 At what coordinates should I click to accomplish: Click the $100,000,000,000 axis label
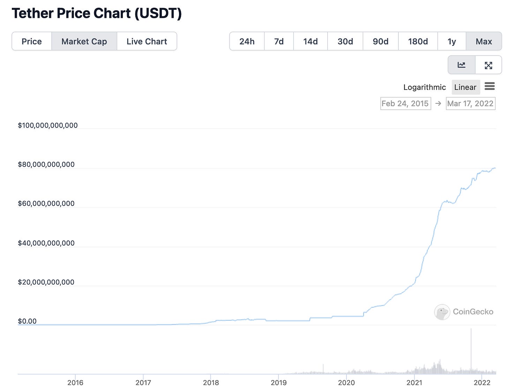(48, 125)
